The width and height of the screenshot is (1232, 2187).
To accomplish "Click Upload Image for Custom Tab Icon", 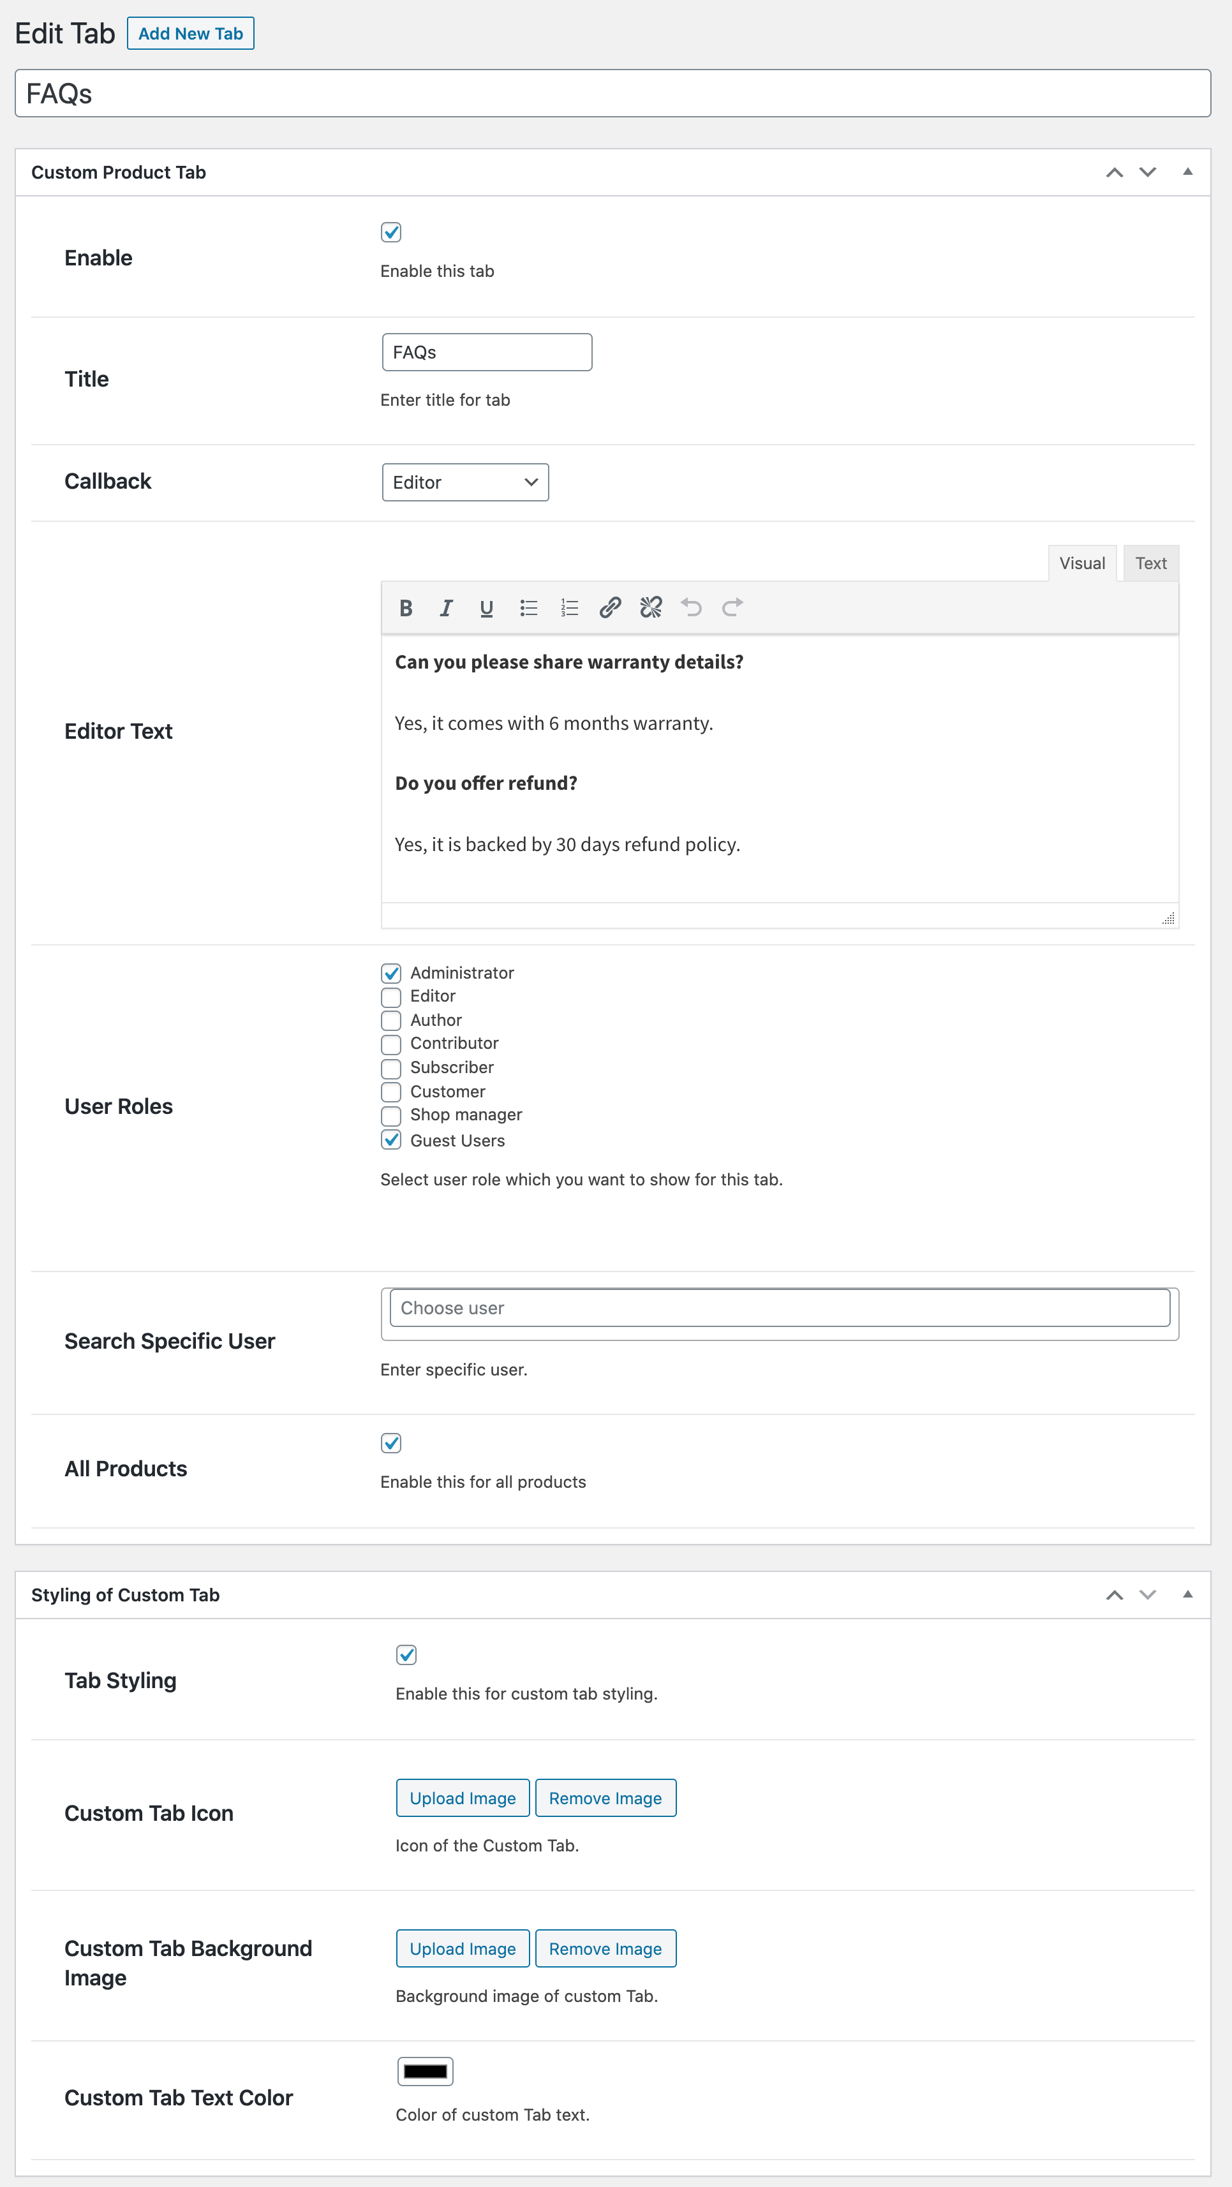I will tap(462, 1797).
